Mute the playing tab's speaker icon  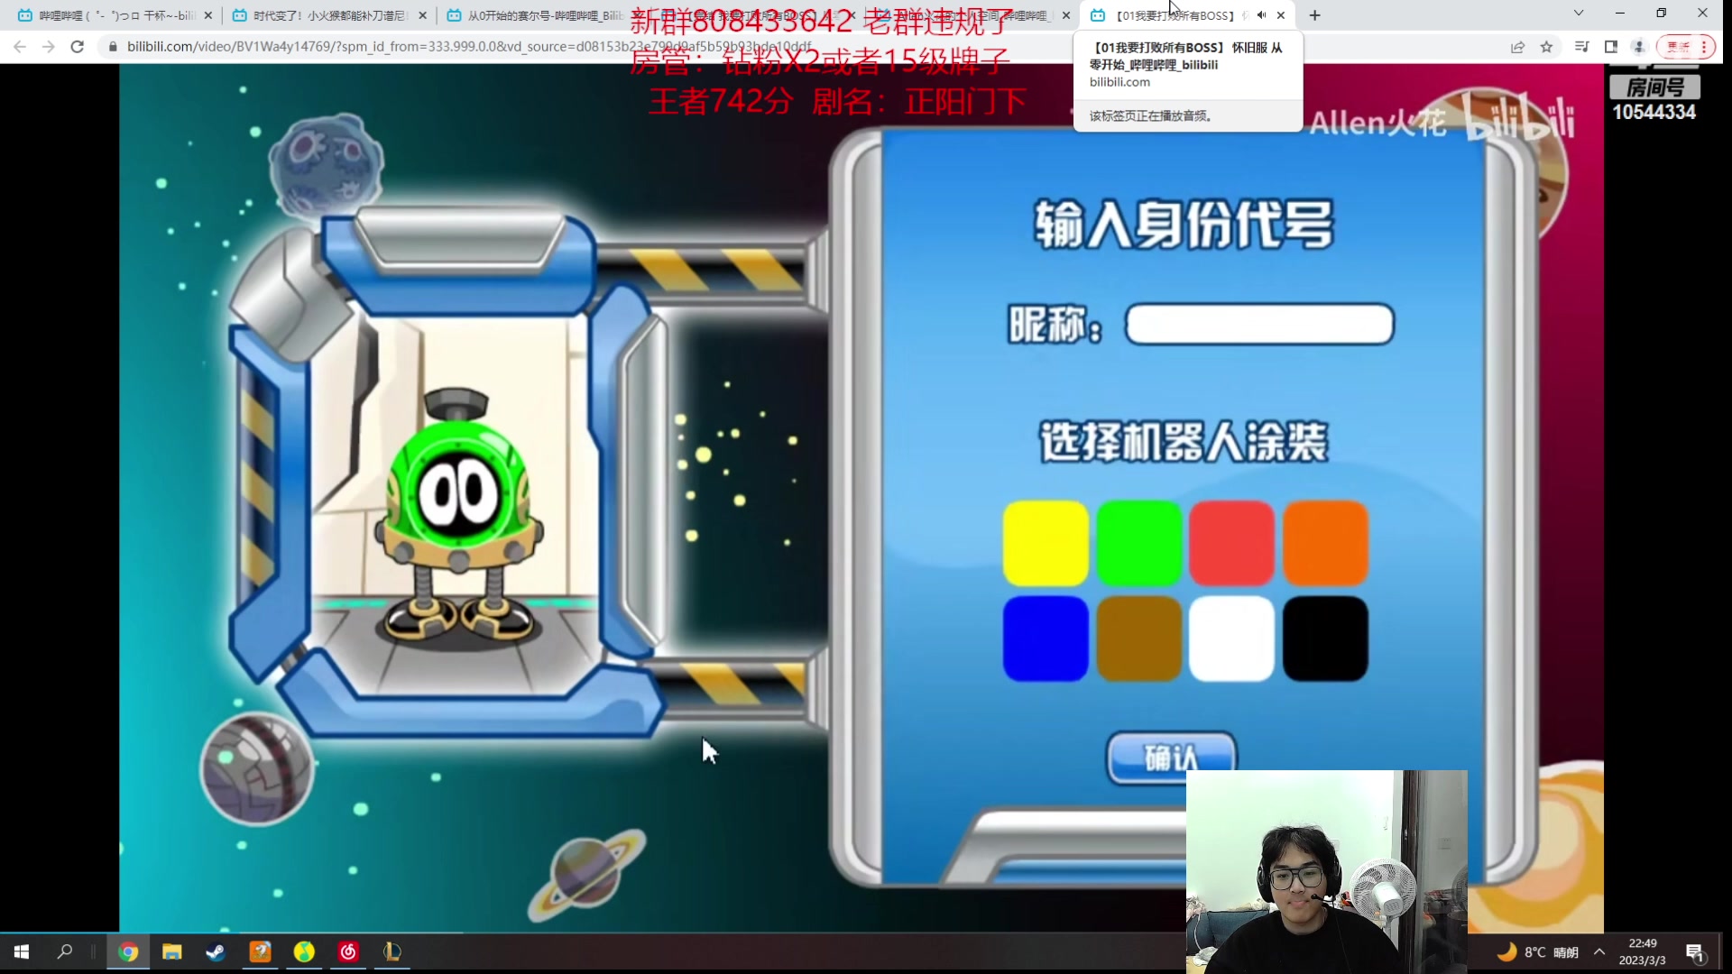point(1261,15)
